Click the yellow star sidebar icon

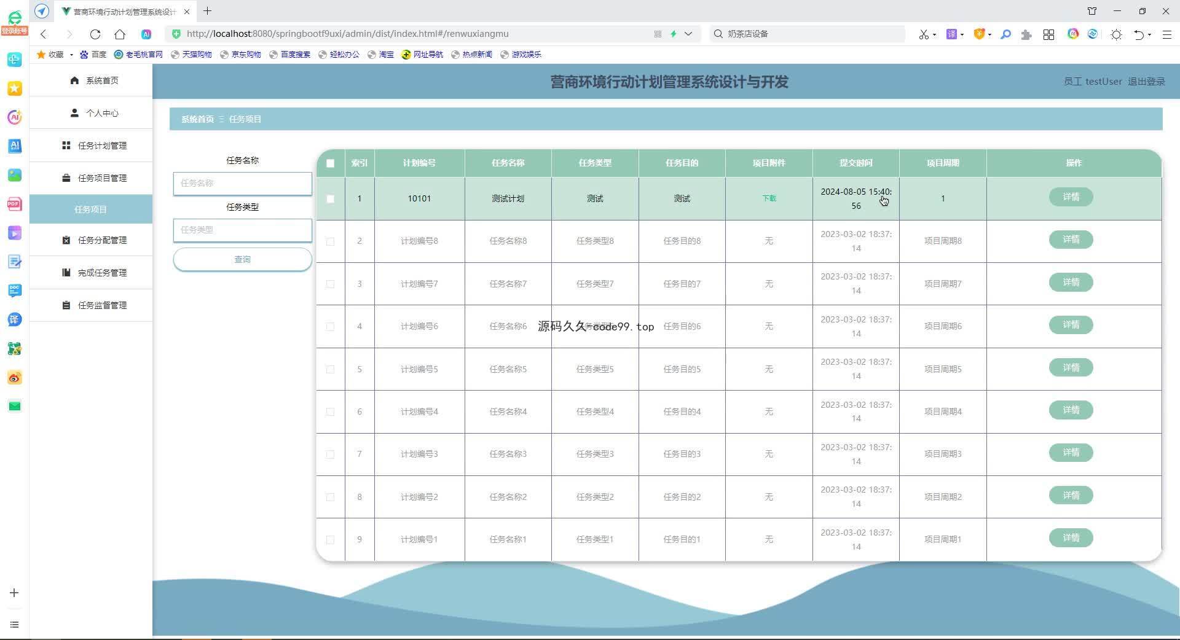pos(15,88)
